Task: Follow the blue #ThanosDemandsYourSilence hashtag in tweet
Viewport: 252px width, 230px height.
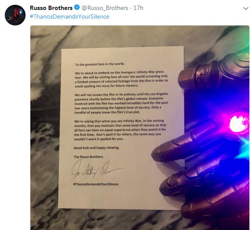Action: click(x=69, y=17)
